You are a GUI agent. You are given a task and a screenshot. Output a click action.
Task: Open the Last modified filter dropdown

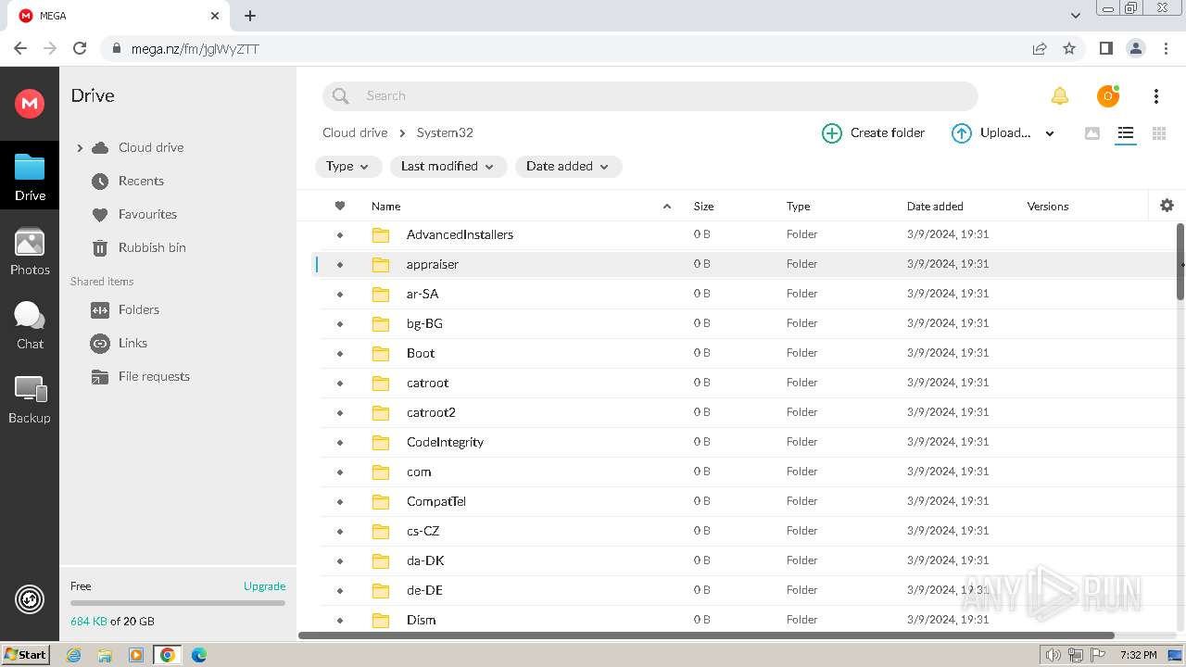[x=448, y=166]
